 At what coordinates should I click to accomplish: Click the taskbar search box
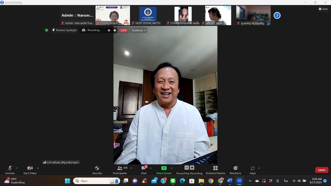tap(97, 181)
